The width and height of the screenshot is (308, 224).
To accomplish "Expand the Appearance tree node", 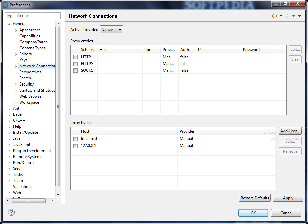I will pos(16,30).
